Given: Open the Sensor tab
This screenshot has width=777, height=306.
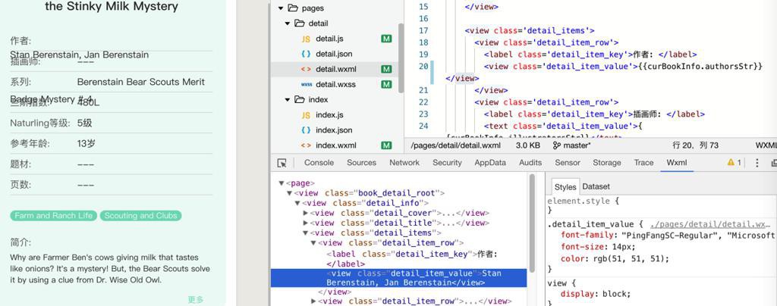Looking at the screenshot, I should pos(568,163).
